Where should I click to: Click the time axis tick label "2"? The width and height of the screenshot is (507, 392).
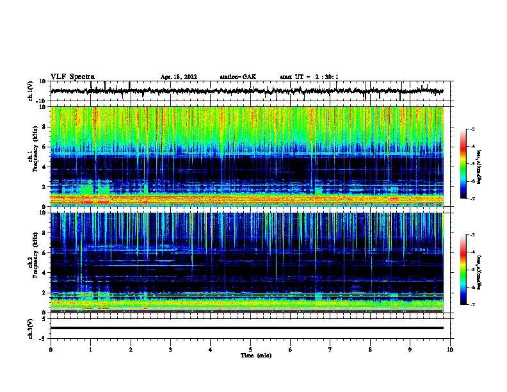pos(131,349)
